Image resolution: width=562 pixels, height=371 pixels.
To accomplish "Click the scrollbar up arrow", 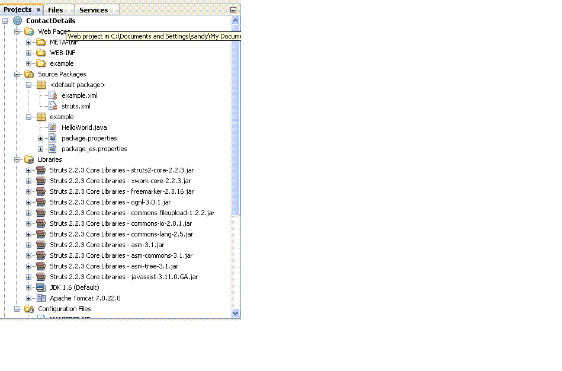I will pos(235,21).
